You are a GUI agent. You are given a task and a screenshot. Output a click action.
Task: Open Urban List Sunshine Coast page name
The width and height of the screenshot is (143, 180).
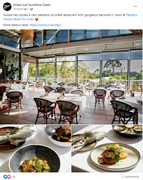pyautogui.click(x=32, y=5)
